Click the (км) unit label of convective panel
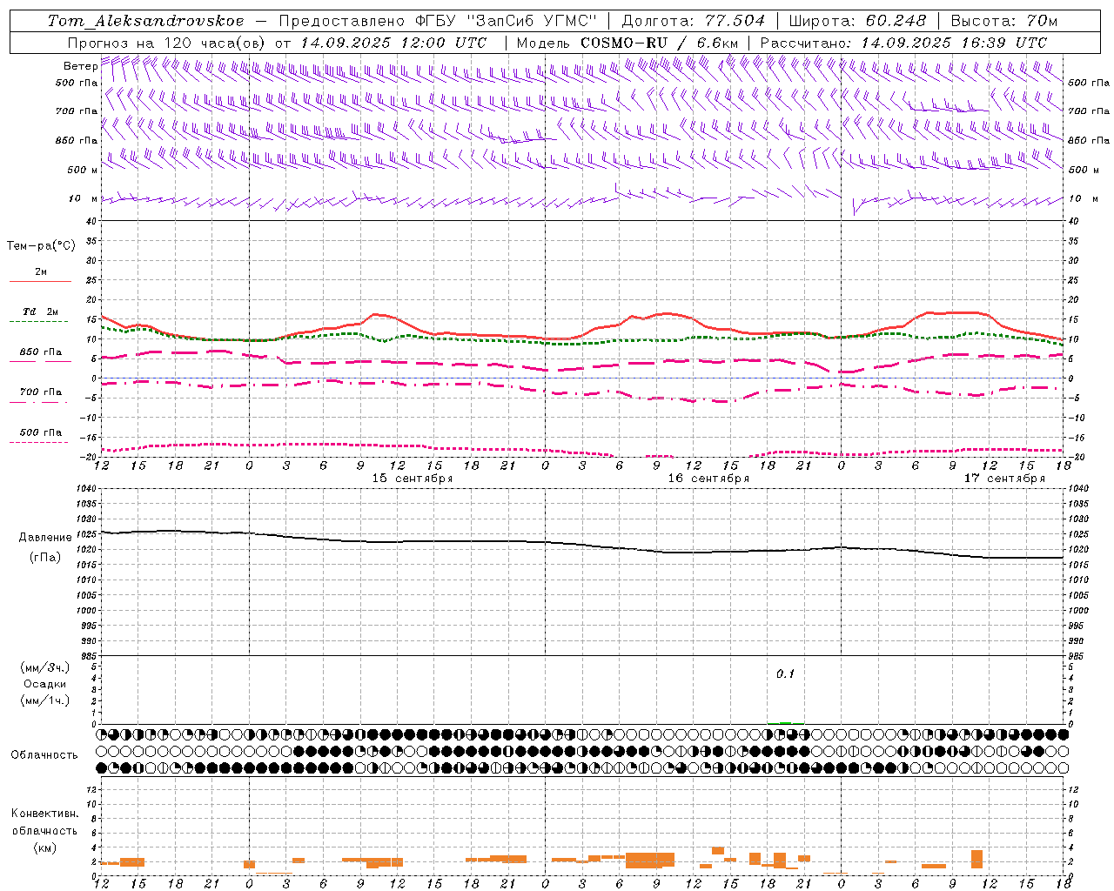Screen dimensions: 1114x891 [44, 847]
